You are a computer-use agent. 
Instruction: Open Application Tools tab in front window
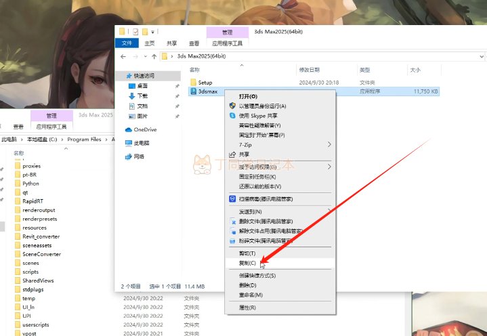tap(227, 43)
